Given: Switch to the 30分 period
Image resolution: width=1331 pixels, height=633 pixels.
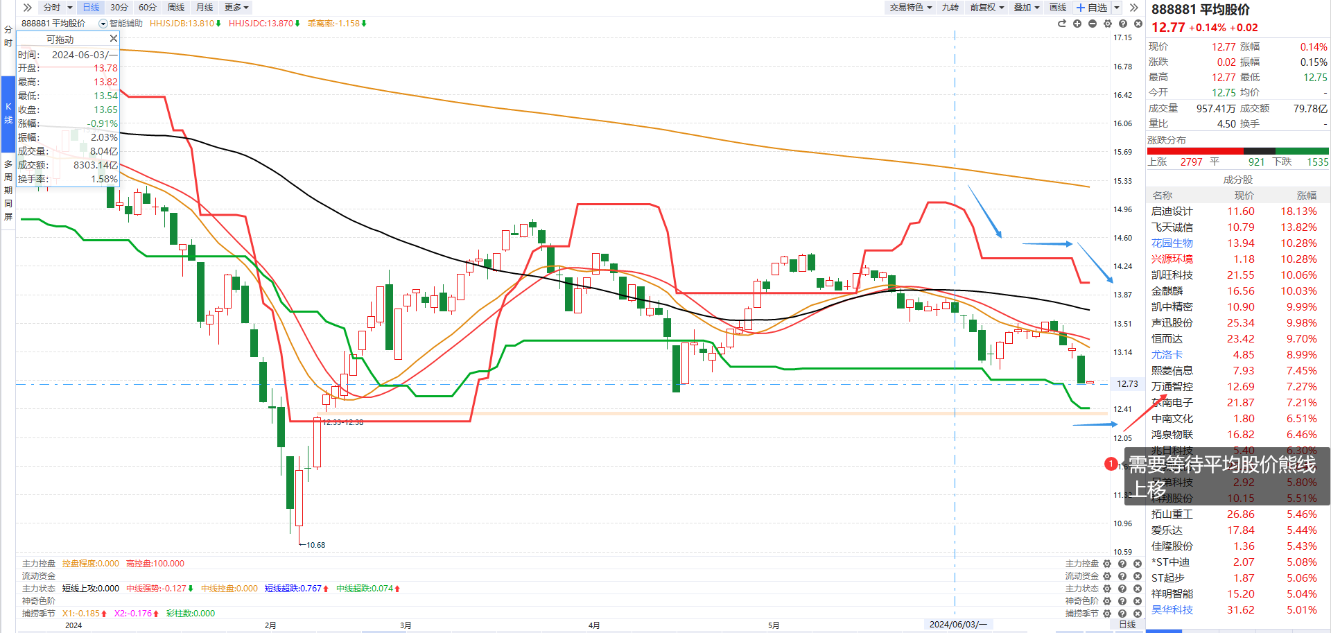Looking at the screenshot, I should [119, 8].
